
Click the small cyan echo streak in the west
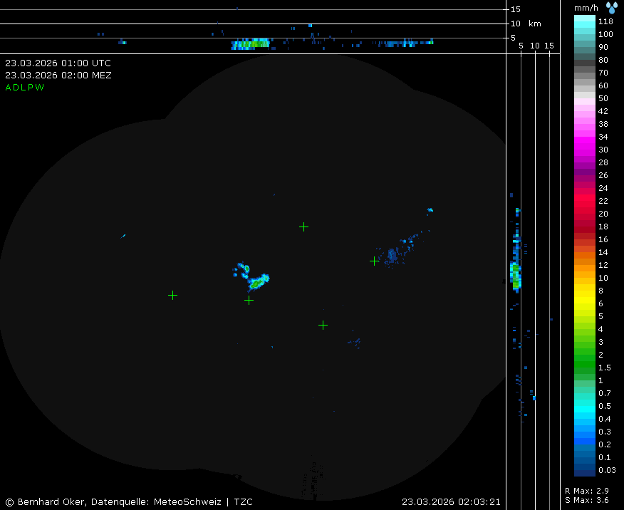pyautogui.click(x=123, y=236)
